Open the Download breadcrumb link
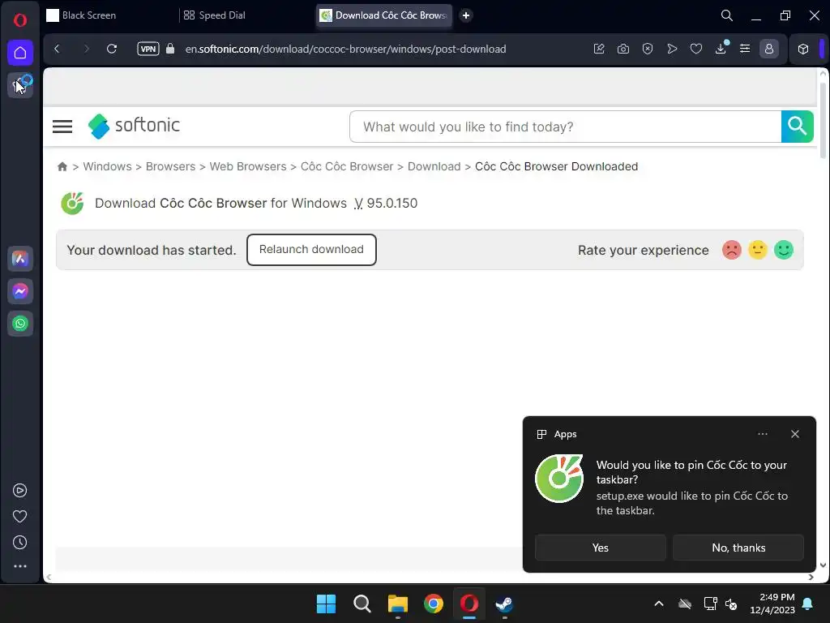 pyautogui.click(x=434, y=166)
